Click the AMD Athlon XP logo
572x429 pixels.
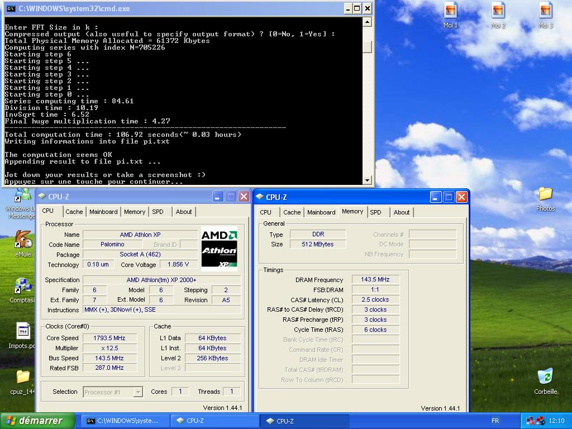pos(219,249)
